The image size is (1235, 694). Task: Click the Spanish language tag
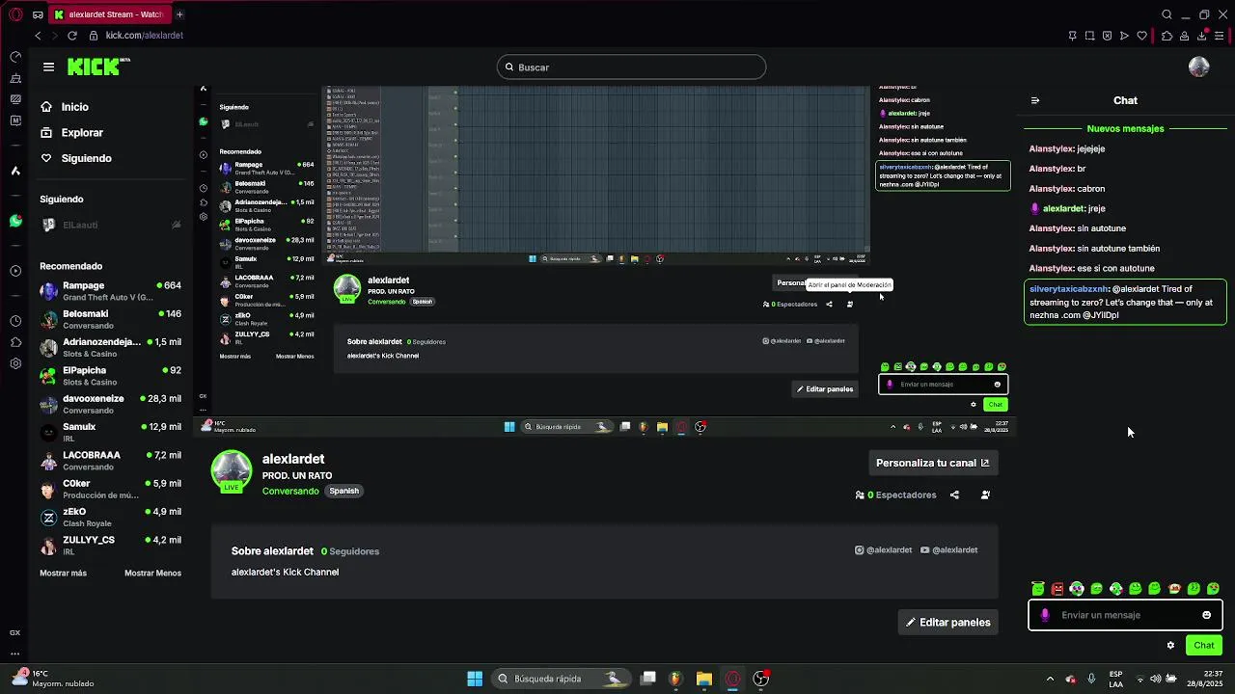click(x=343, y=492)
